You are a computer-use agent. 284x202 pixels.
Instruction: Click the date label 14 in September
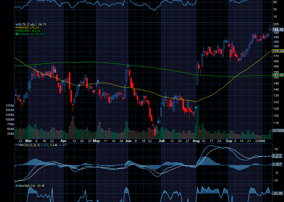241,141
